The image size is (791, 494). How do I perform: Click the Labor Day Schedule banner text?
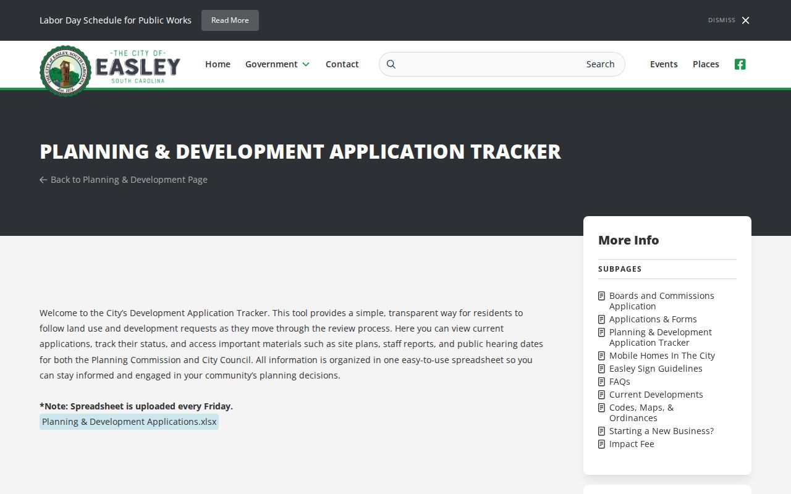click(116, 20)
